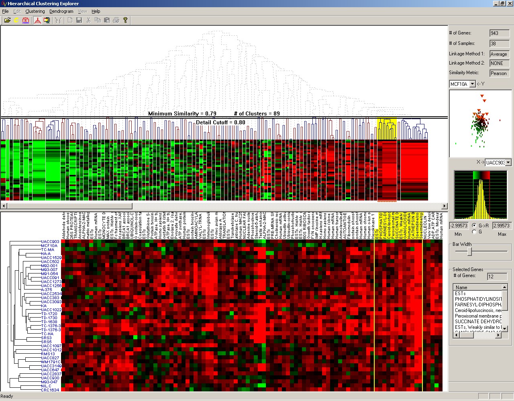
Task: Click the floppy disk save icon
Action: 79,20
